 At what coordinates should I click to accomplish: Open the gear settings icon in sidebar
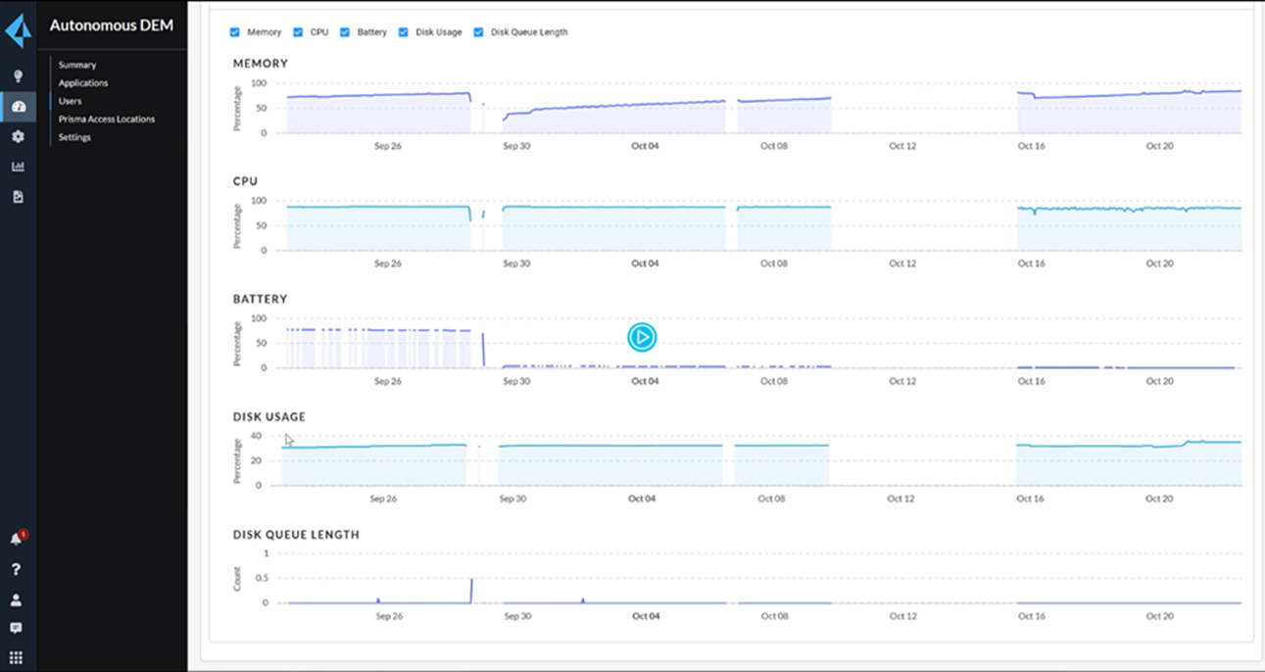18,137
